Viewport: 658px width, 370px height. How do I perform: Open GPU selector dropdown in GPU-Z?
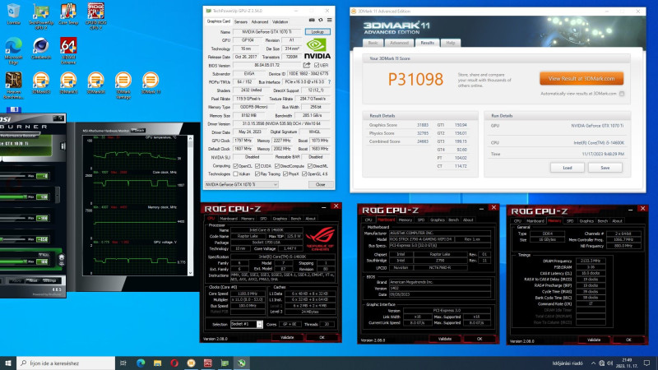(241, 184)
